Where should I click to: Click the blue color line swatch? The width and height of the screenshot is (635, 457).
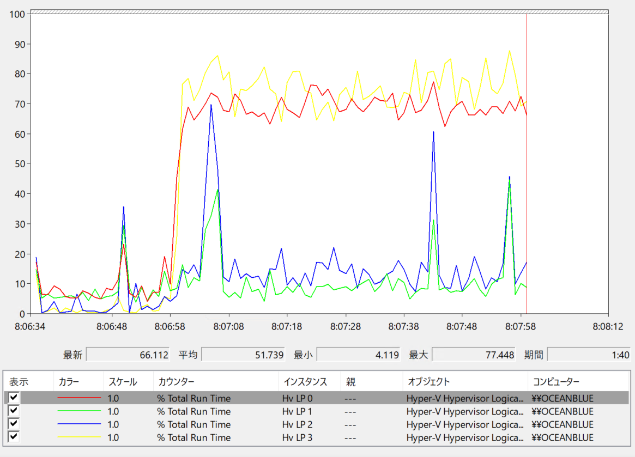pyautogui.click(x=79, y=424)
